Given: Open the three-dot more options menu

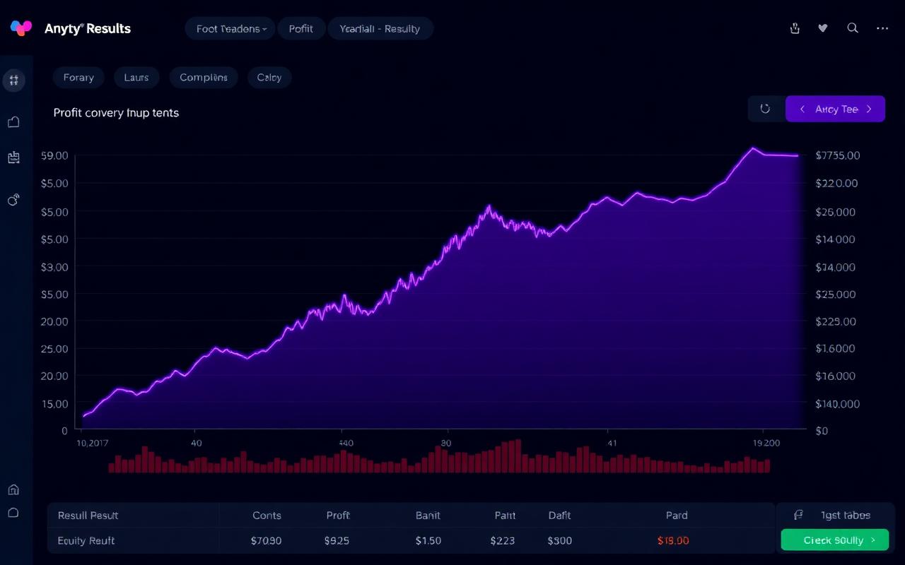Looking at the screenshot, I should point(882,28).
